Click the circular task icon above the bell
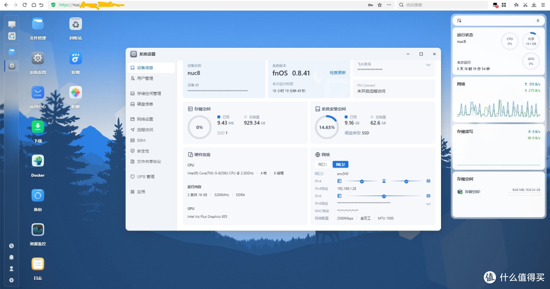The height and width of the screenshot is (289, 550). pyautogui.click(x=12, y=246)
